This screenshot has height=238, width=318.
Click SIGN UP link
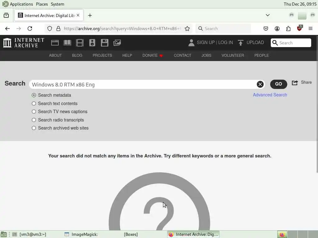pyautogui.click(x=206, y=42)
